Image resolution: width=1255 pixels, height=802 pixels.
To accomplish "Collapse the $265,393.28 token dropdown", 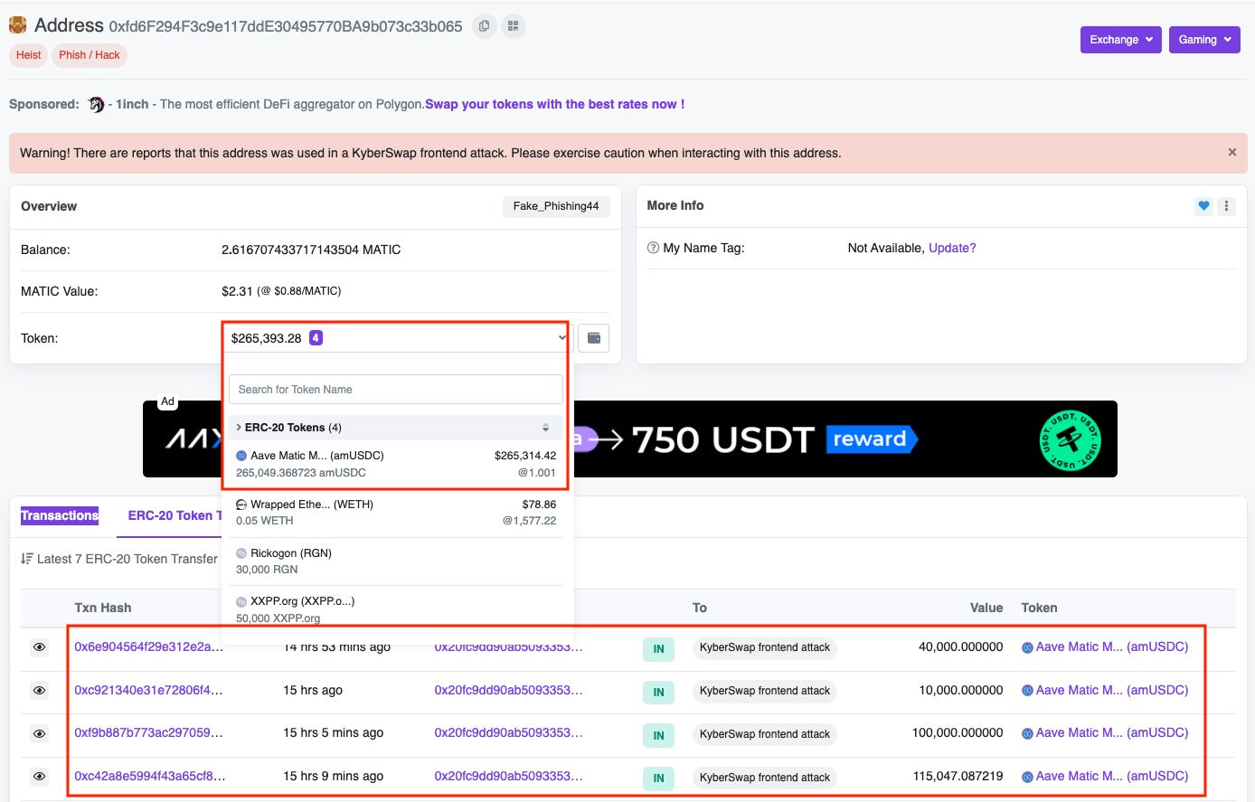I will tap(396, 338).
